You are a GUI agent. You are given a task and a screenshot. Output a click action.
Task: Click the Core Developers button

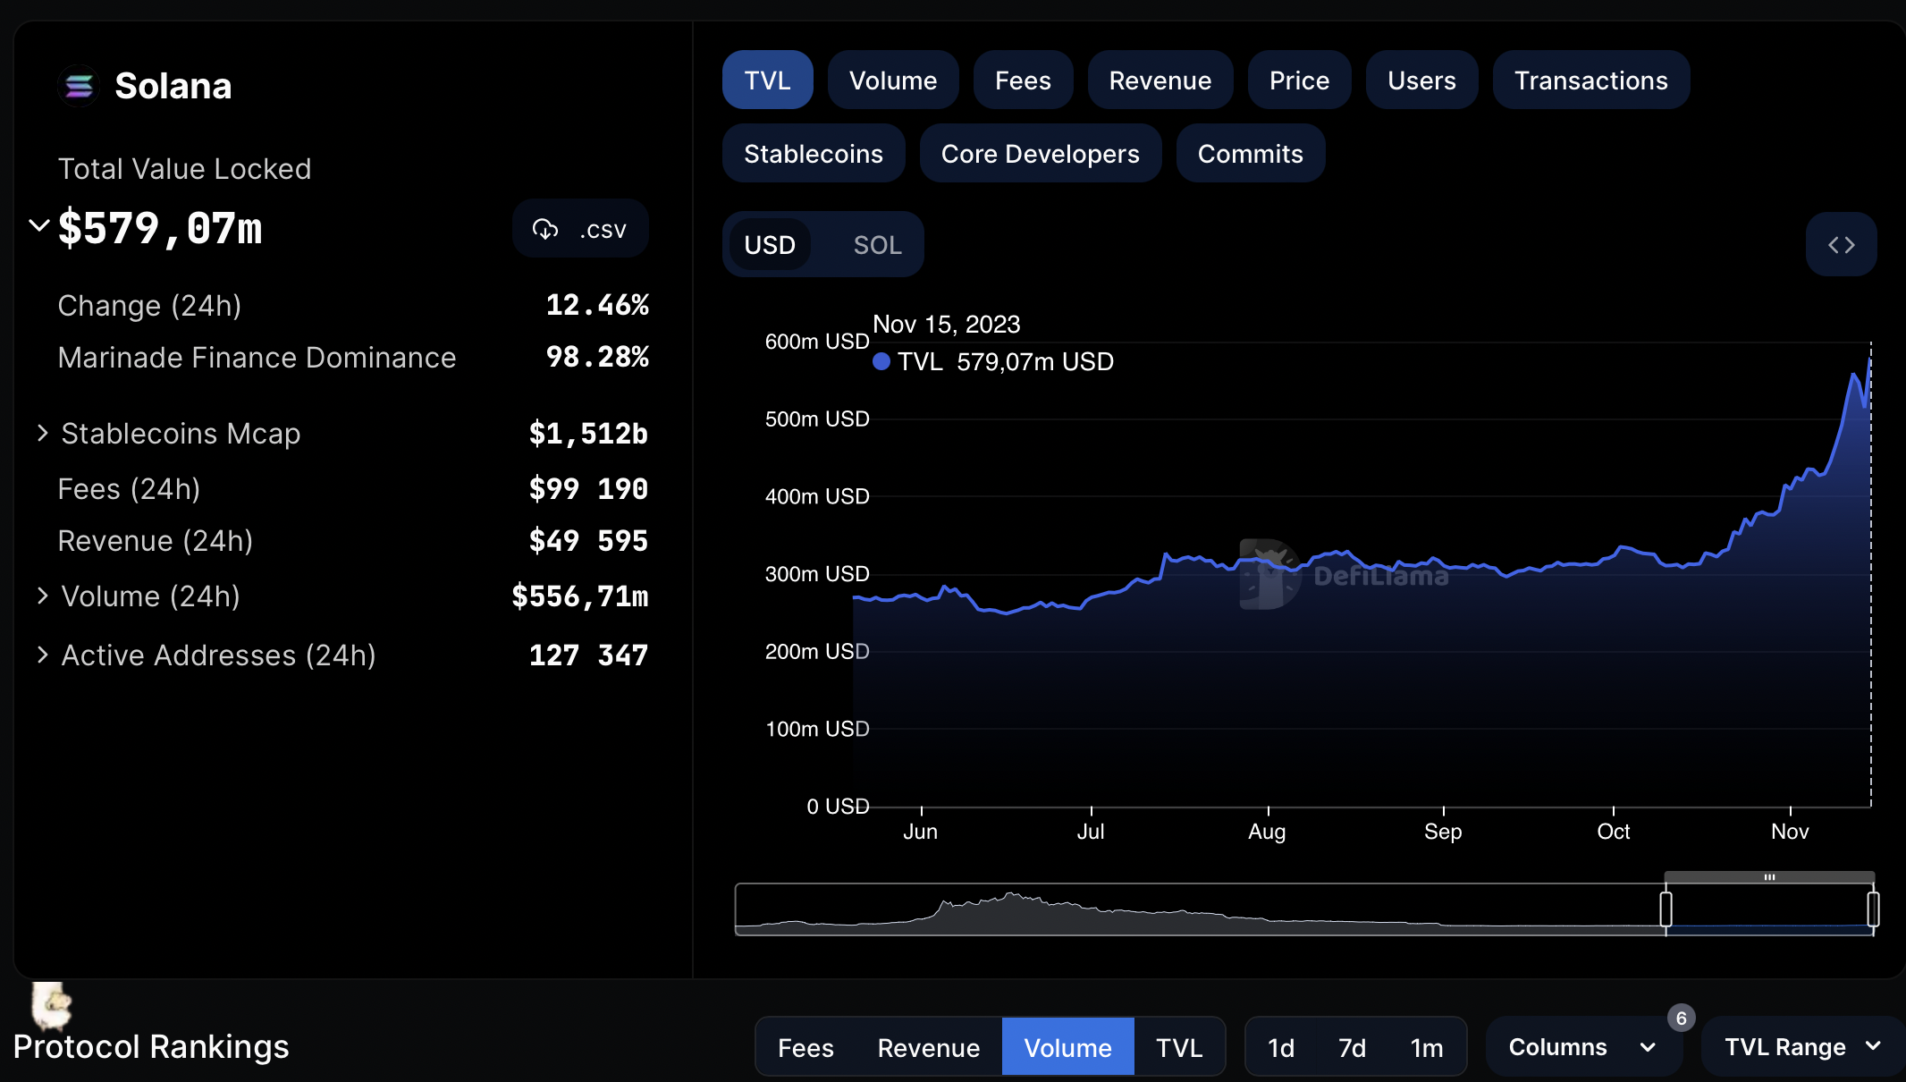point(1040,154)
